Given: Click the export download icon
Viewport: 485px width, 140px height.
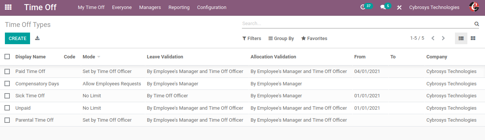Looking at the screenshot, I should (x=37, y=38).
